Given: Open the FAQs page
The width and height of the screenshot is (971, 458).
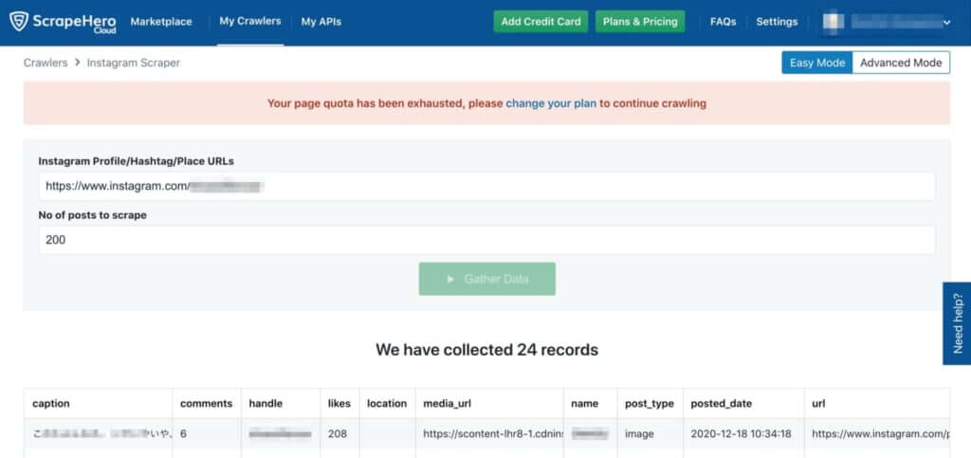Looking at the screenshot, I should (723, 22).
